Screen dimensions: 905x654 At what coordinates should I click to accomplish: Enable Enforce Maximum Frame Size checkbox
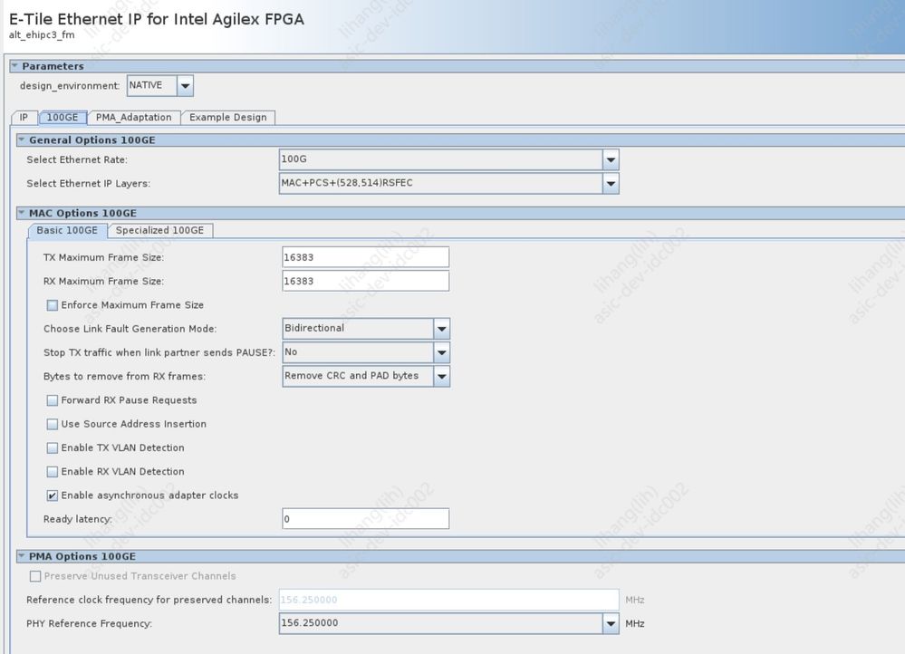pyautogui.click(x=52, y=304)
